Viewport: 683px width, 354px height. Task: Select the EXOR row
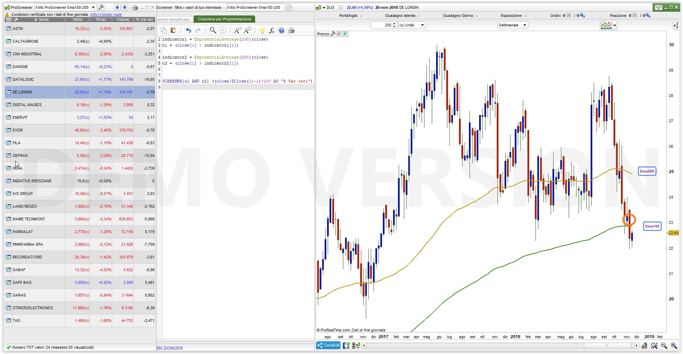click(x=80, y=130)
